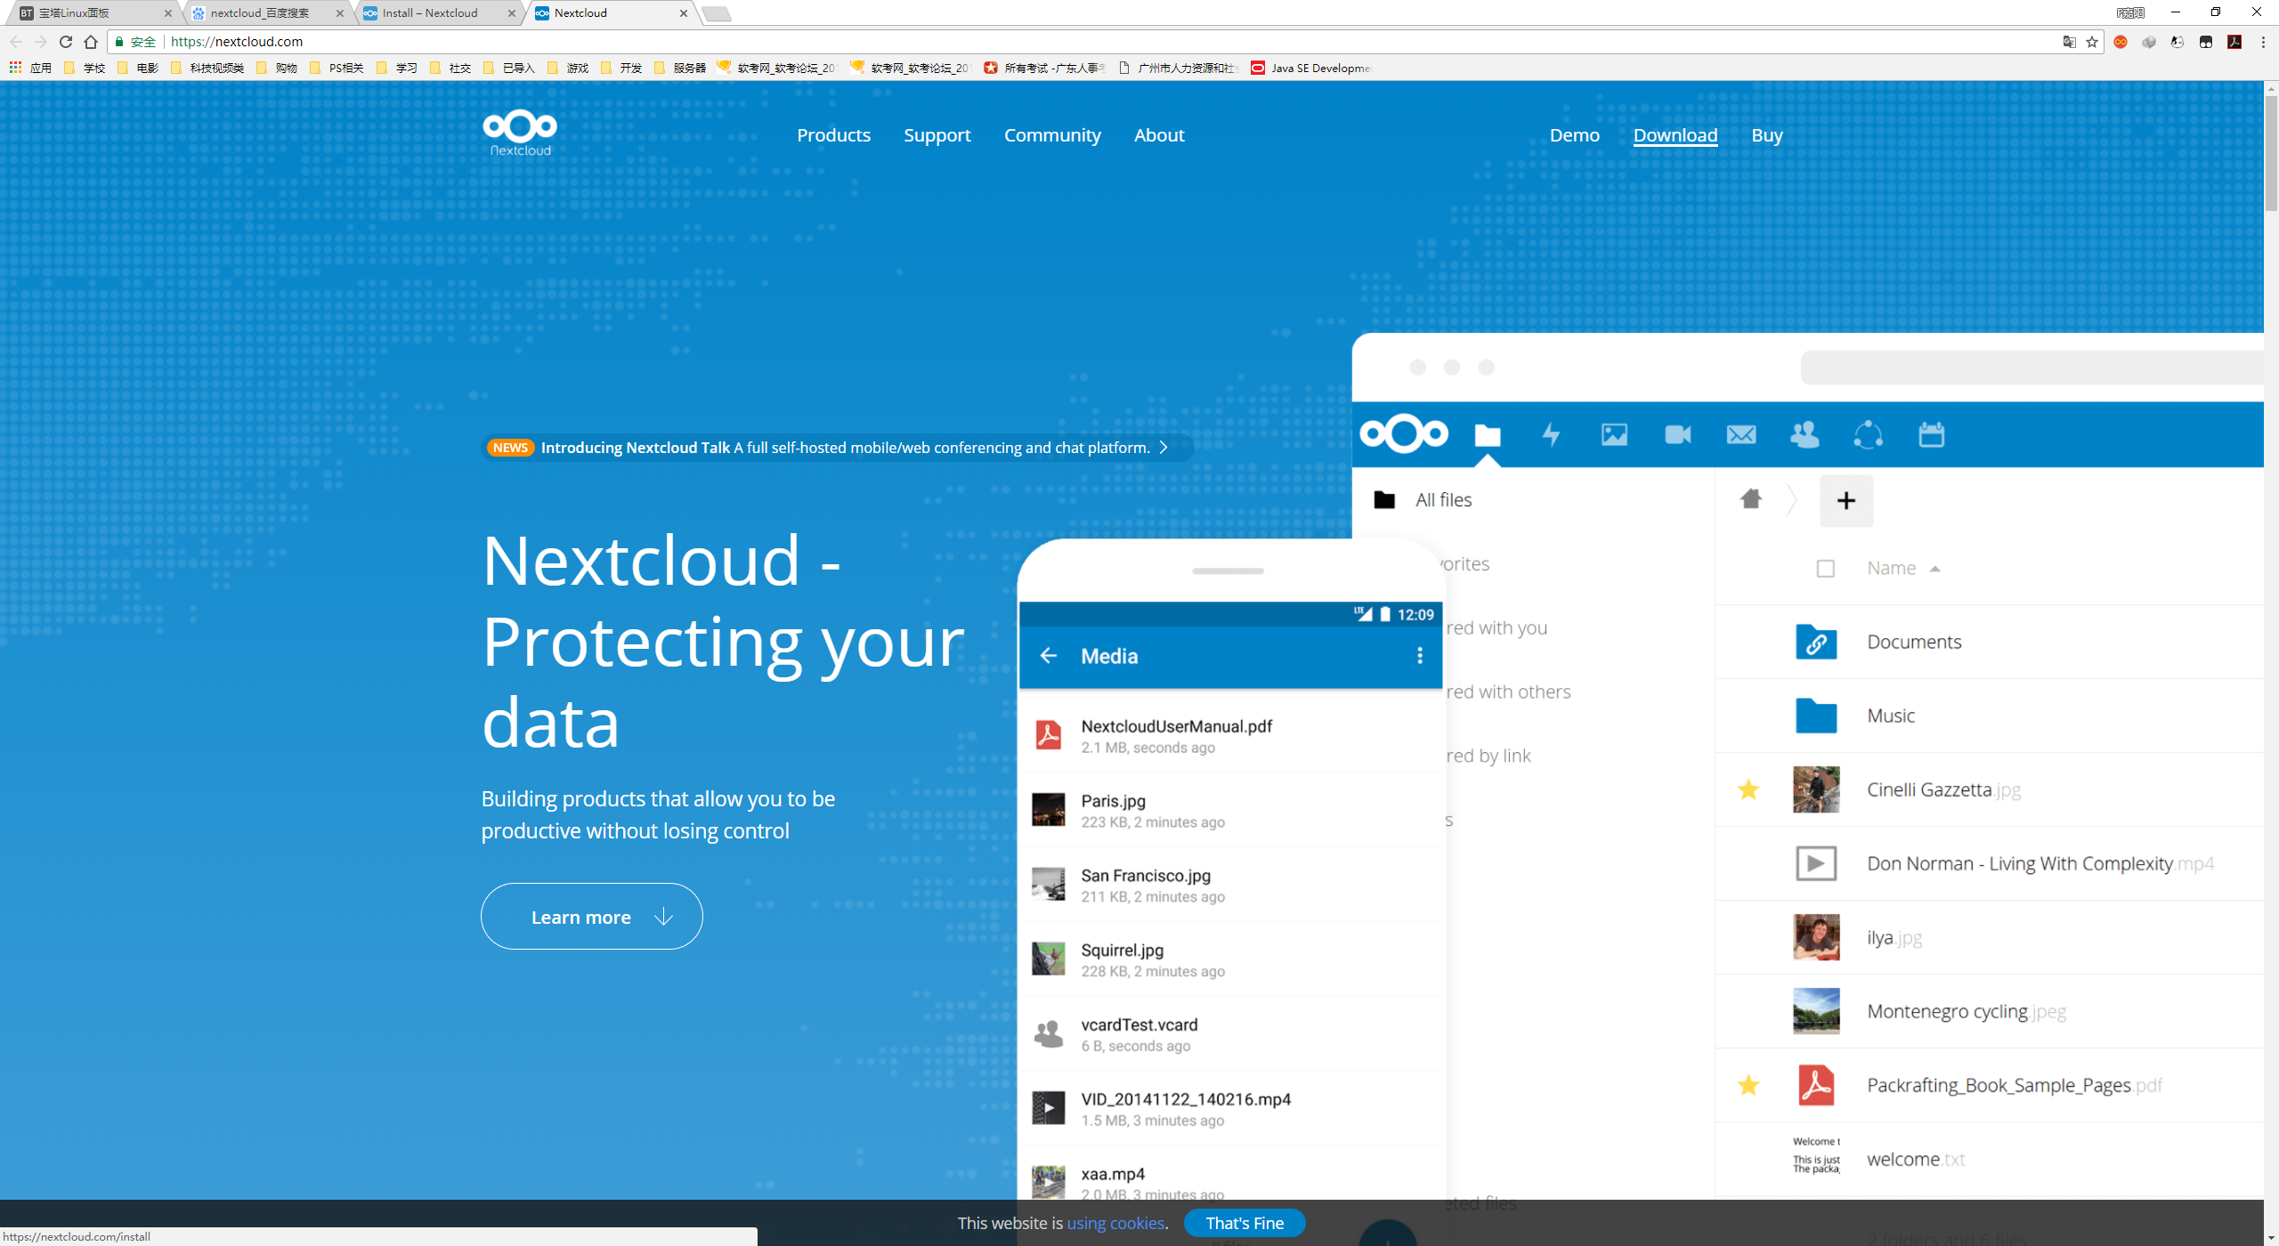Open the translate page icon in address bar
The height and width of the screenshot is (1246, 2279).
[x=2069, y=41]
